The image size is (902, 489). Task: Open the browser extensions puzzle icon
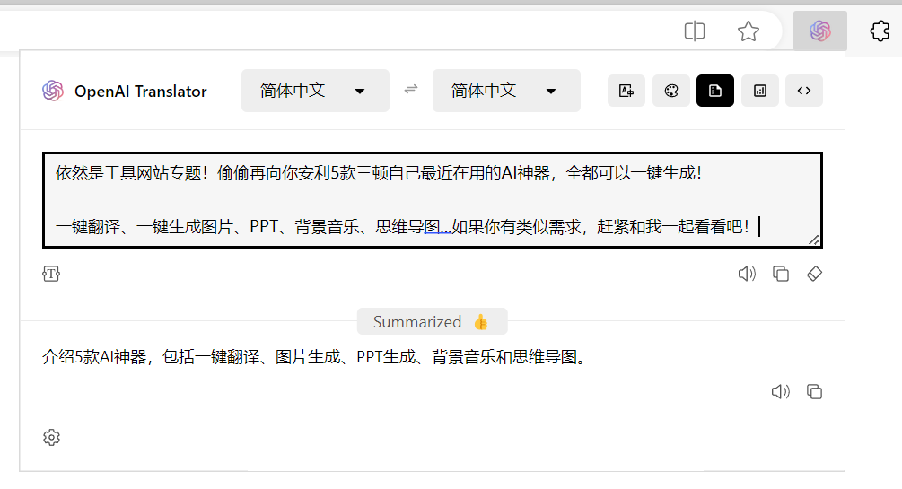coord(880,31)
